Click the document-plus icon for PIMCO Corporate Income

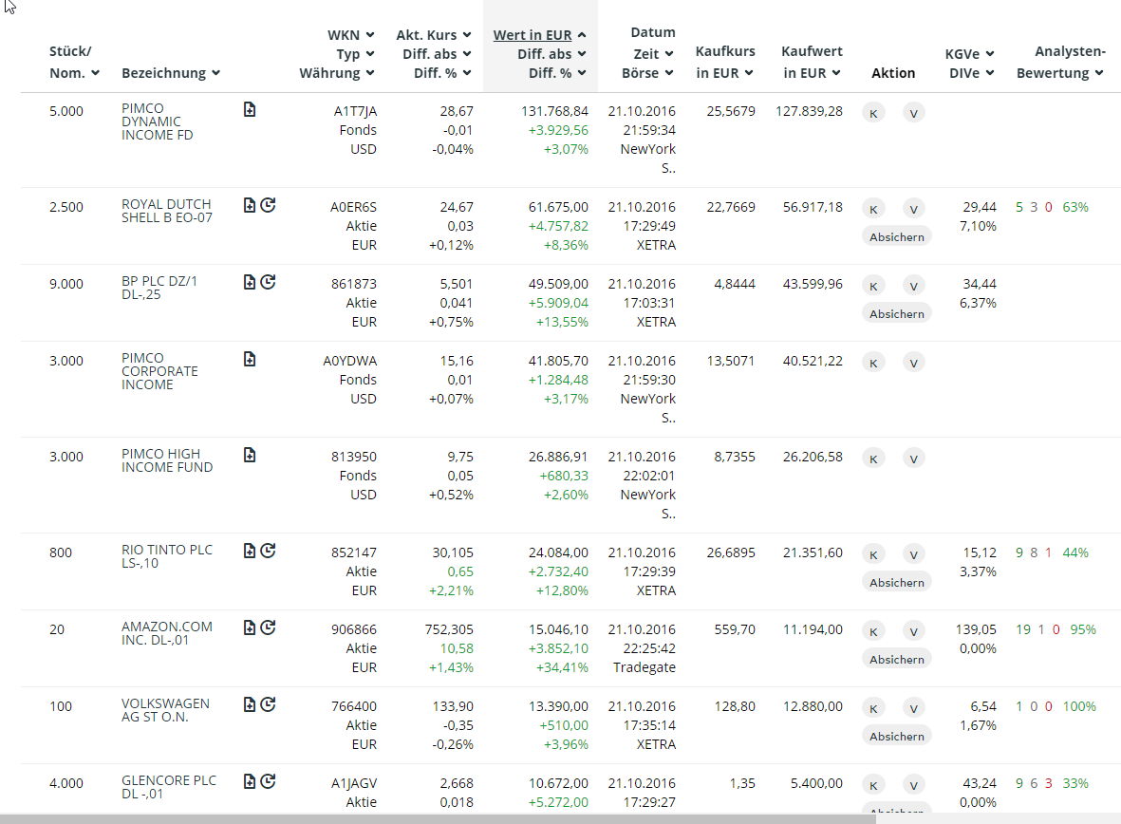pos(249,359)
